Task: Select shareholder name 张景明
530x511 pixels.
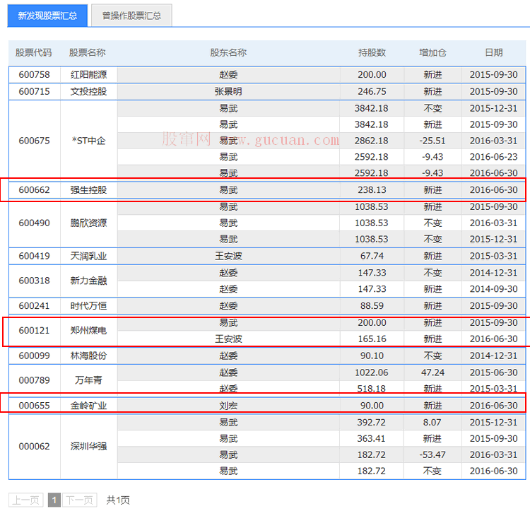Action: (x=228, y=92)
